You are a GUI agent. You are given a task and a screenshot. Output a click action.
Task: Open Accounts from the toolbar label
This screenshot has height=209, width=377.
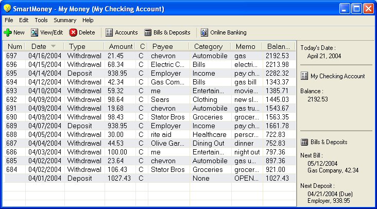pos(126,32)
